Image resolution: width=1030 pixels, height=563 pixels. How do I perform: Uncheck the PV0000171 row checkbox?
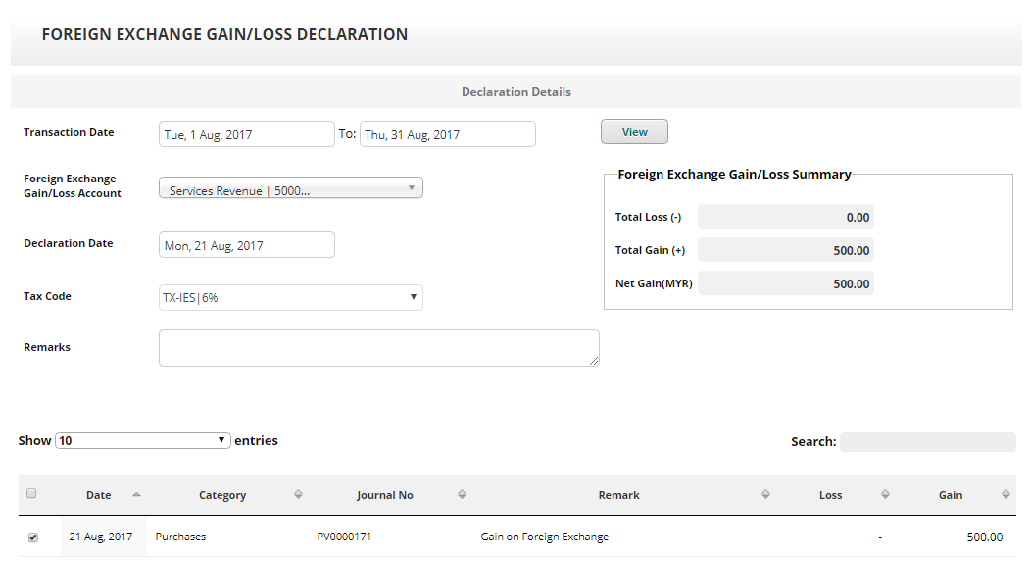(x=33, y=537)
